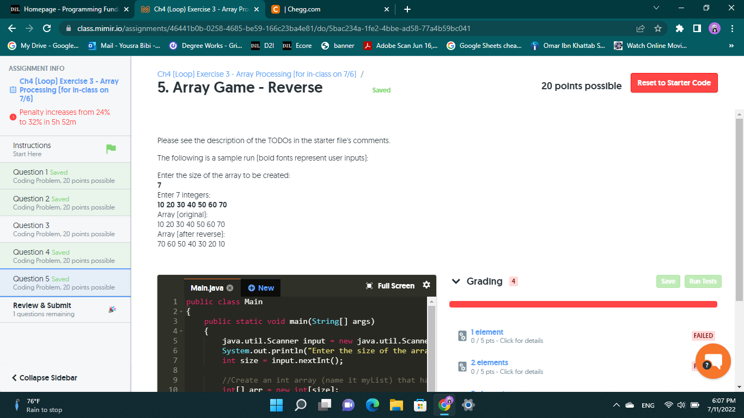The width and height of the screenshot is (744, 418).
Task: Open Instructions in the sidebar
Action: [x=65, y=149]
